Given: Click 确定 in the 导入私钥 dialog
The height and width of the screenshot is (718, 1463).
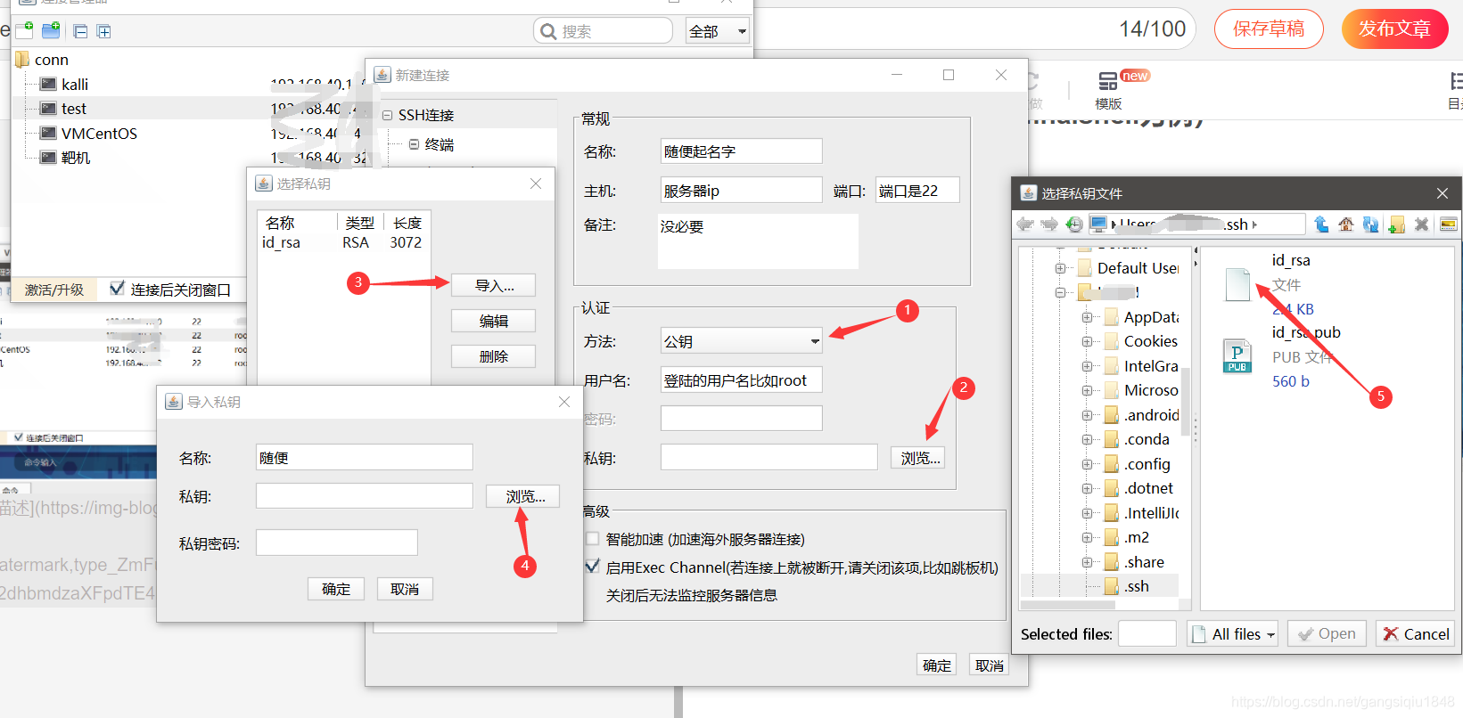Looking at the screenshot, I should tap(336, 589).
